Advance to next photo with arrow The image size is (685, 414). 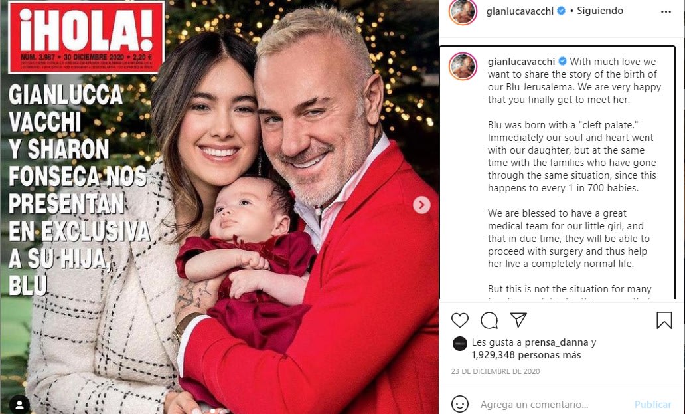pos(421,205)
